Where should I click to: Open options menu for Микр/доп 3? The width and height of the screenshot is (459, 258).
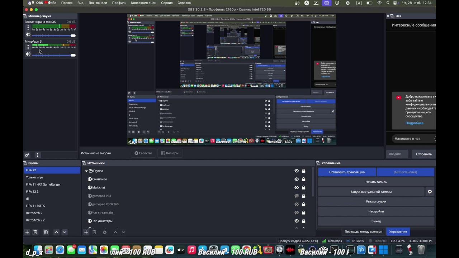tap(28, 47)
